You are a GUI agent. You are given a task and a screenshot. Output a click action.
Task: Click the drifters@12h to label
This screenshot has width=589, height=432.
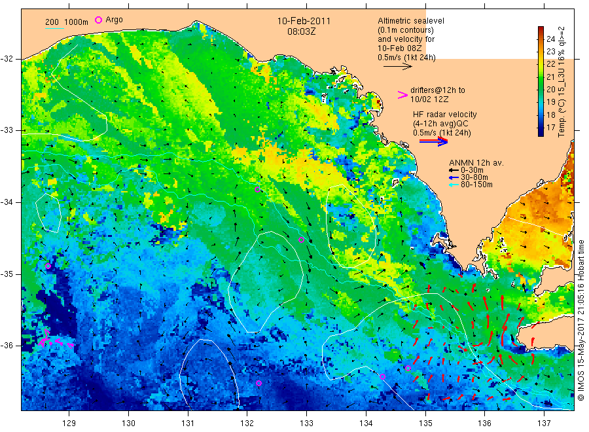coord(438,90)
